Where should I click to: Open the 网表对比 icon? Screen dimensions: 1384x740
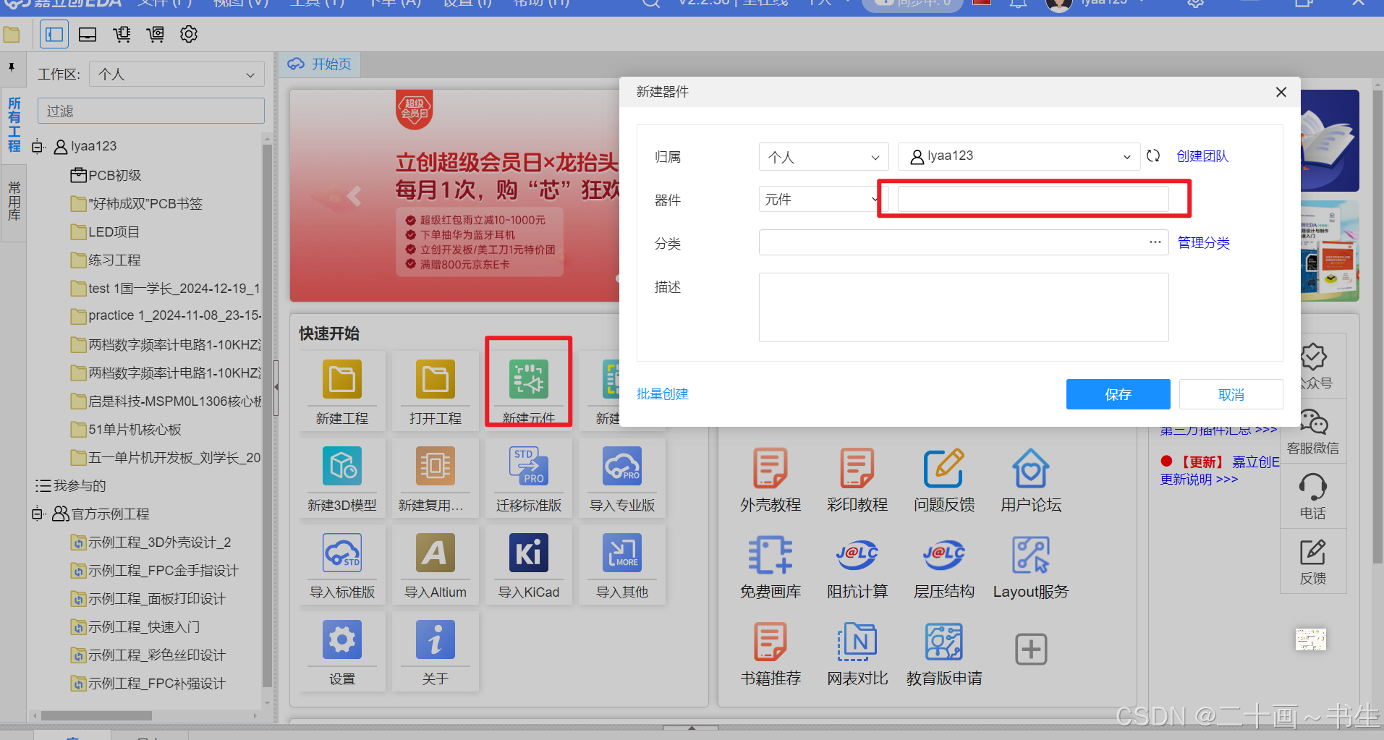click(x=857, y=642)
